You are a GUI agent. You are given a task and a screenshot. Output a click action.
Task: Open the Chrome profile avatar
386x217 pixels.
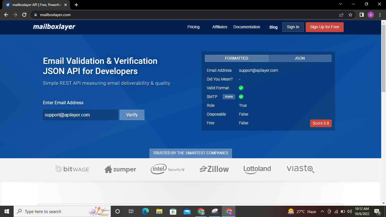[x=371, y=15]
